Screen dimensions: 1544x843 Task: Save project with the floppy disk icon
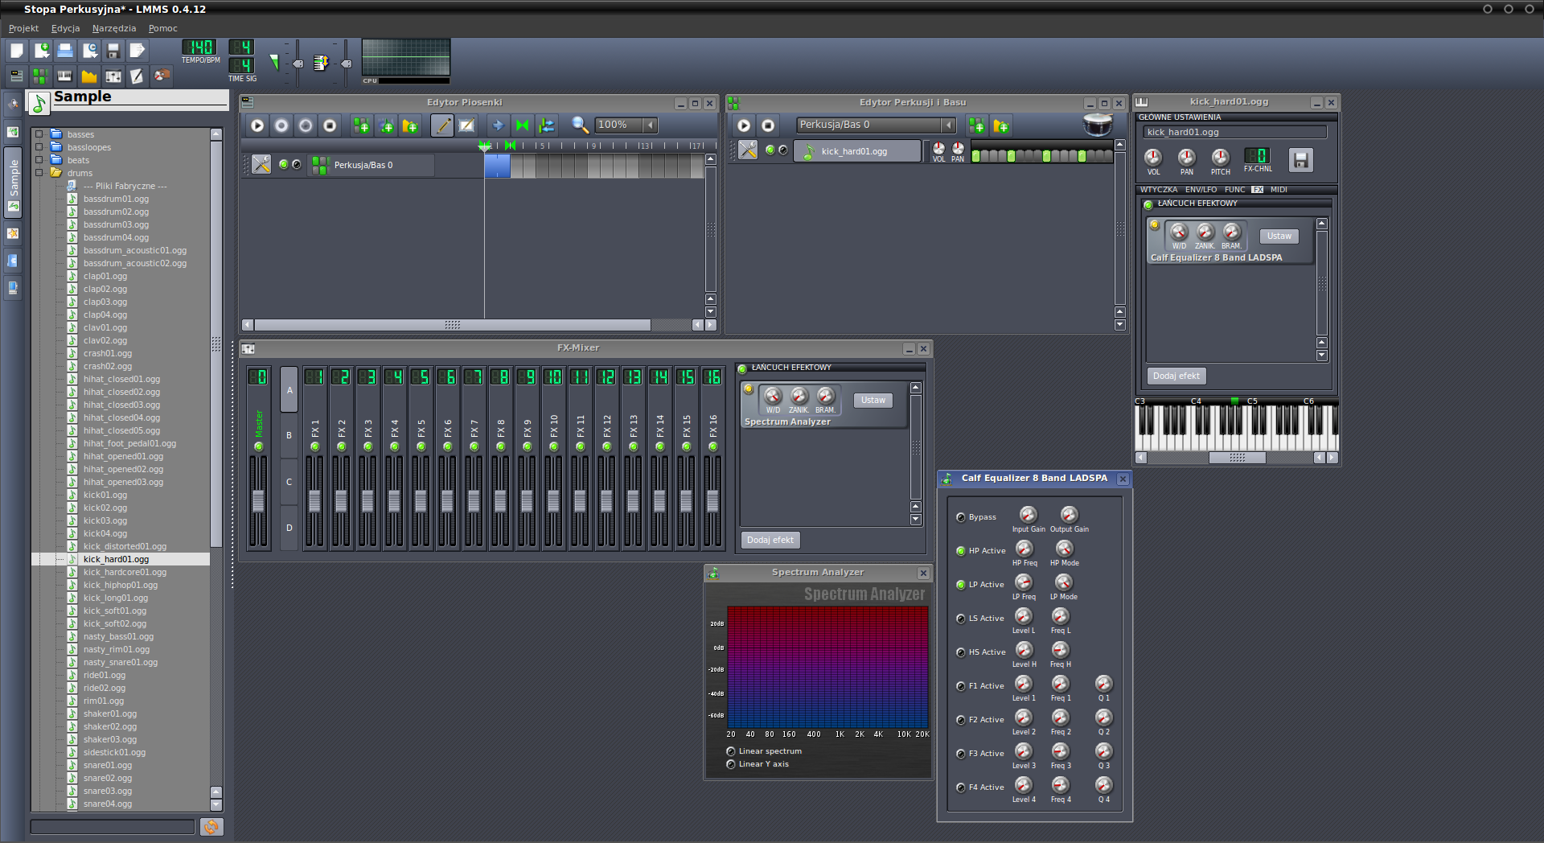pos(113,51)
